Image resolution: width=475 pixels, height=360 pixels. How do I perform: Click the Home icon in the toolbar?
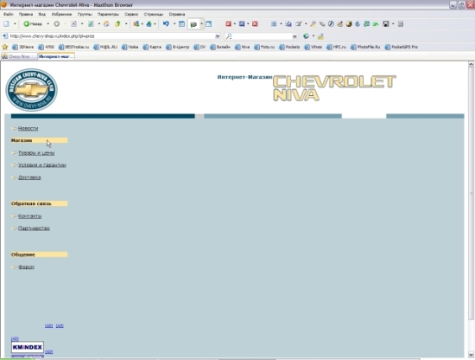[106, 24]
